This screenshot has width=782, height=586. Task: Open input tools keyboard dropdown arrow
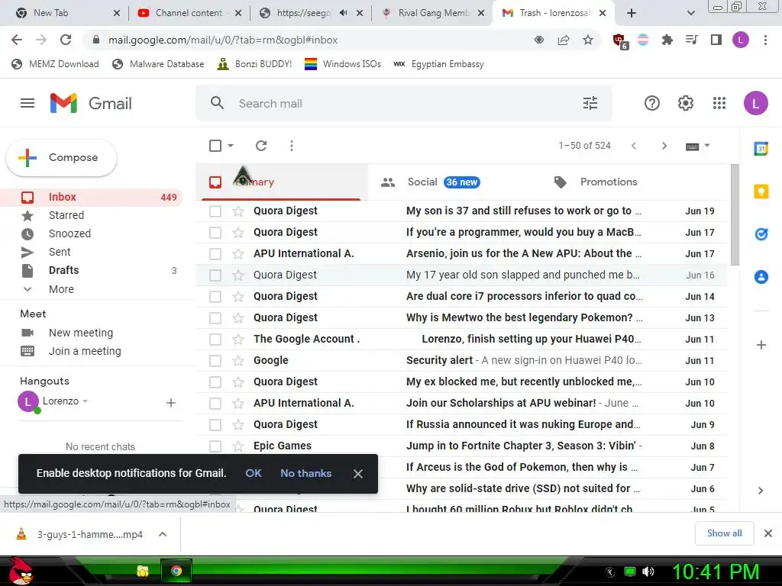707,146
